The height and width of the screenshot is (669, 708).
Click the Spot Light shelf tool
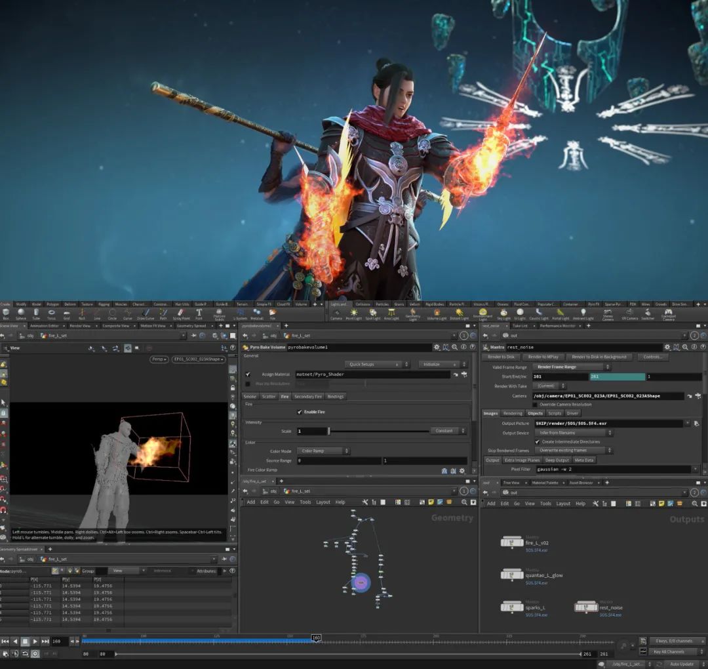372,314
